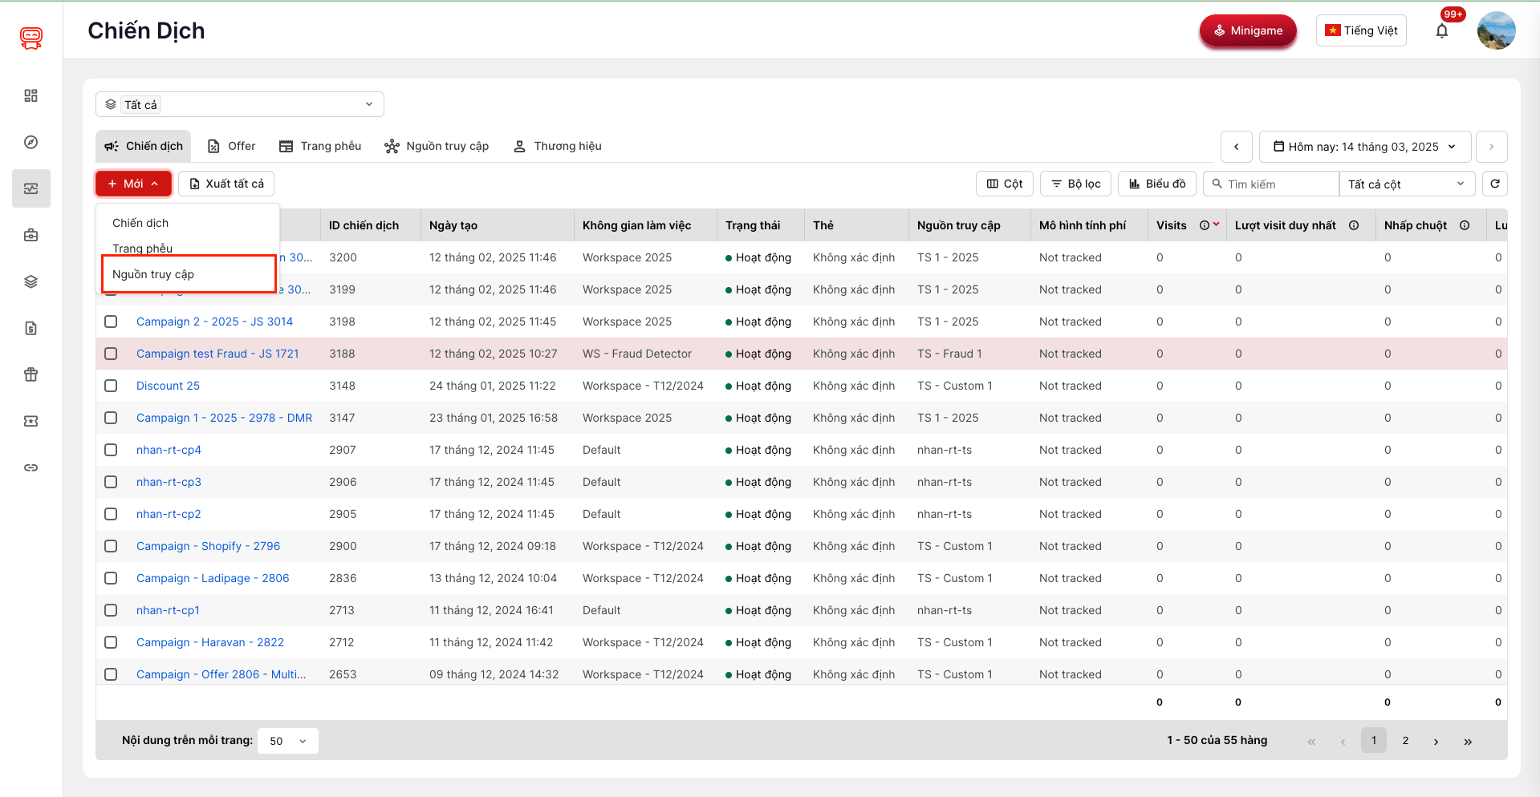The width and height of the screenshot is (1540, 797).
Task: Click the link chain icon in sidebar
Action: click(x=31, y=467)
